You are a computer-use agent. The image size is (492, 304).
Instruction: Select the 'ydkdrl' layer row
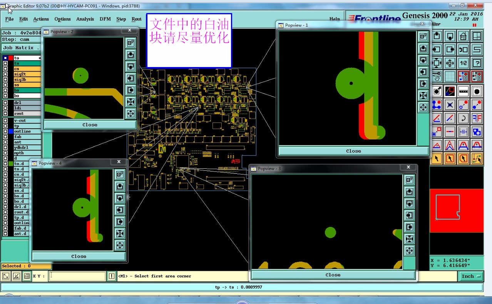(27, 148)
